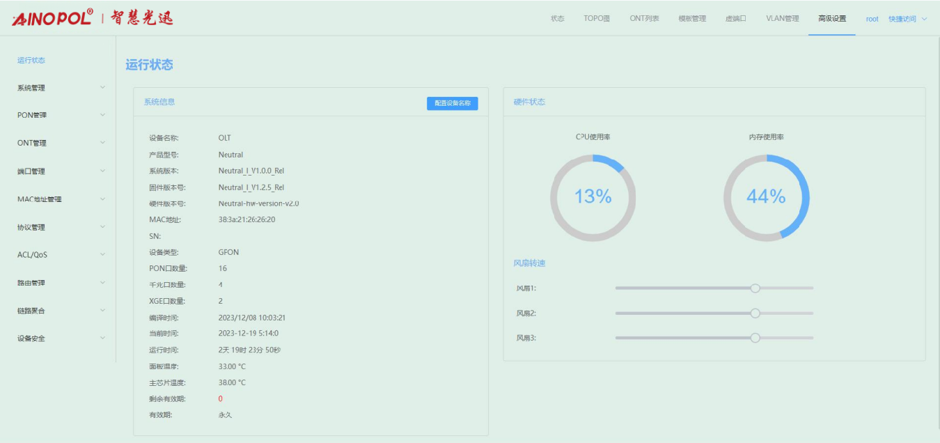This screenshot has height=443, width=940.
Task: Click the chevron beside 路由管理
Action: pyautogui.click(x=103, y=283)
